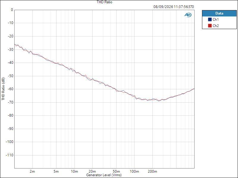Click the Ch2 red color swatch
The width and height of the screenshot is (238, 178).
pos(210,26)
